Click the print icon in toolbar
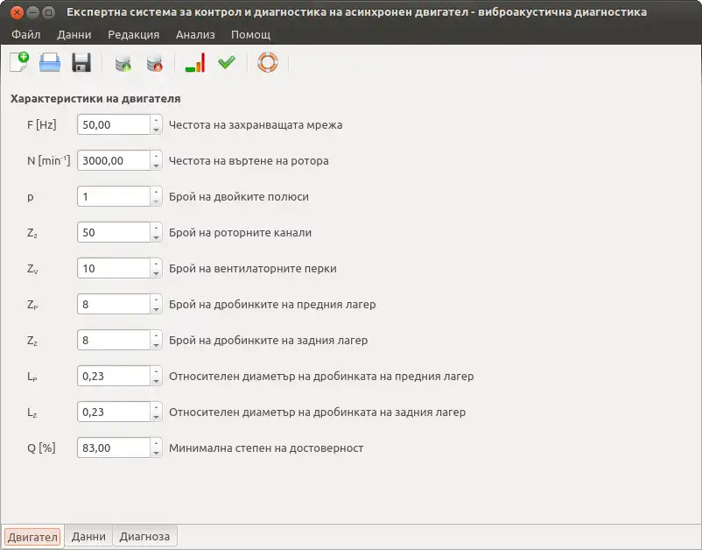 (x=50, y=62)
